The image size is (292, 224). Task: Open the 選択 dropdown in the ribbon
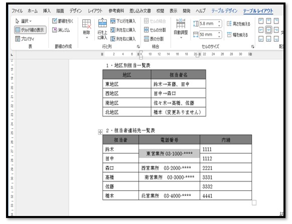[x=24, y=21]
